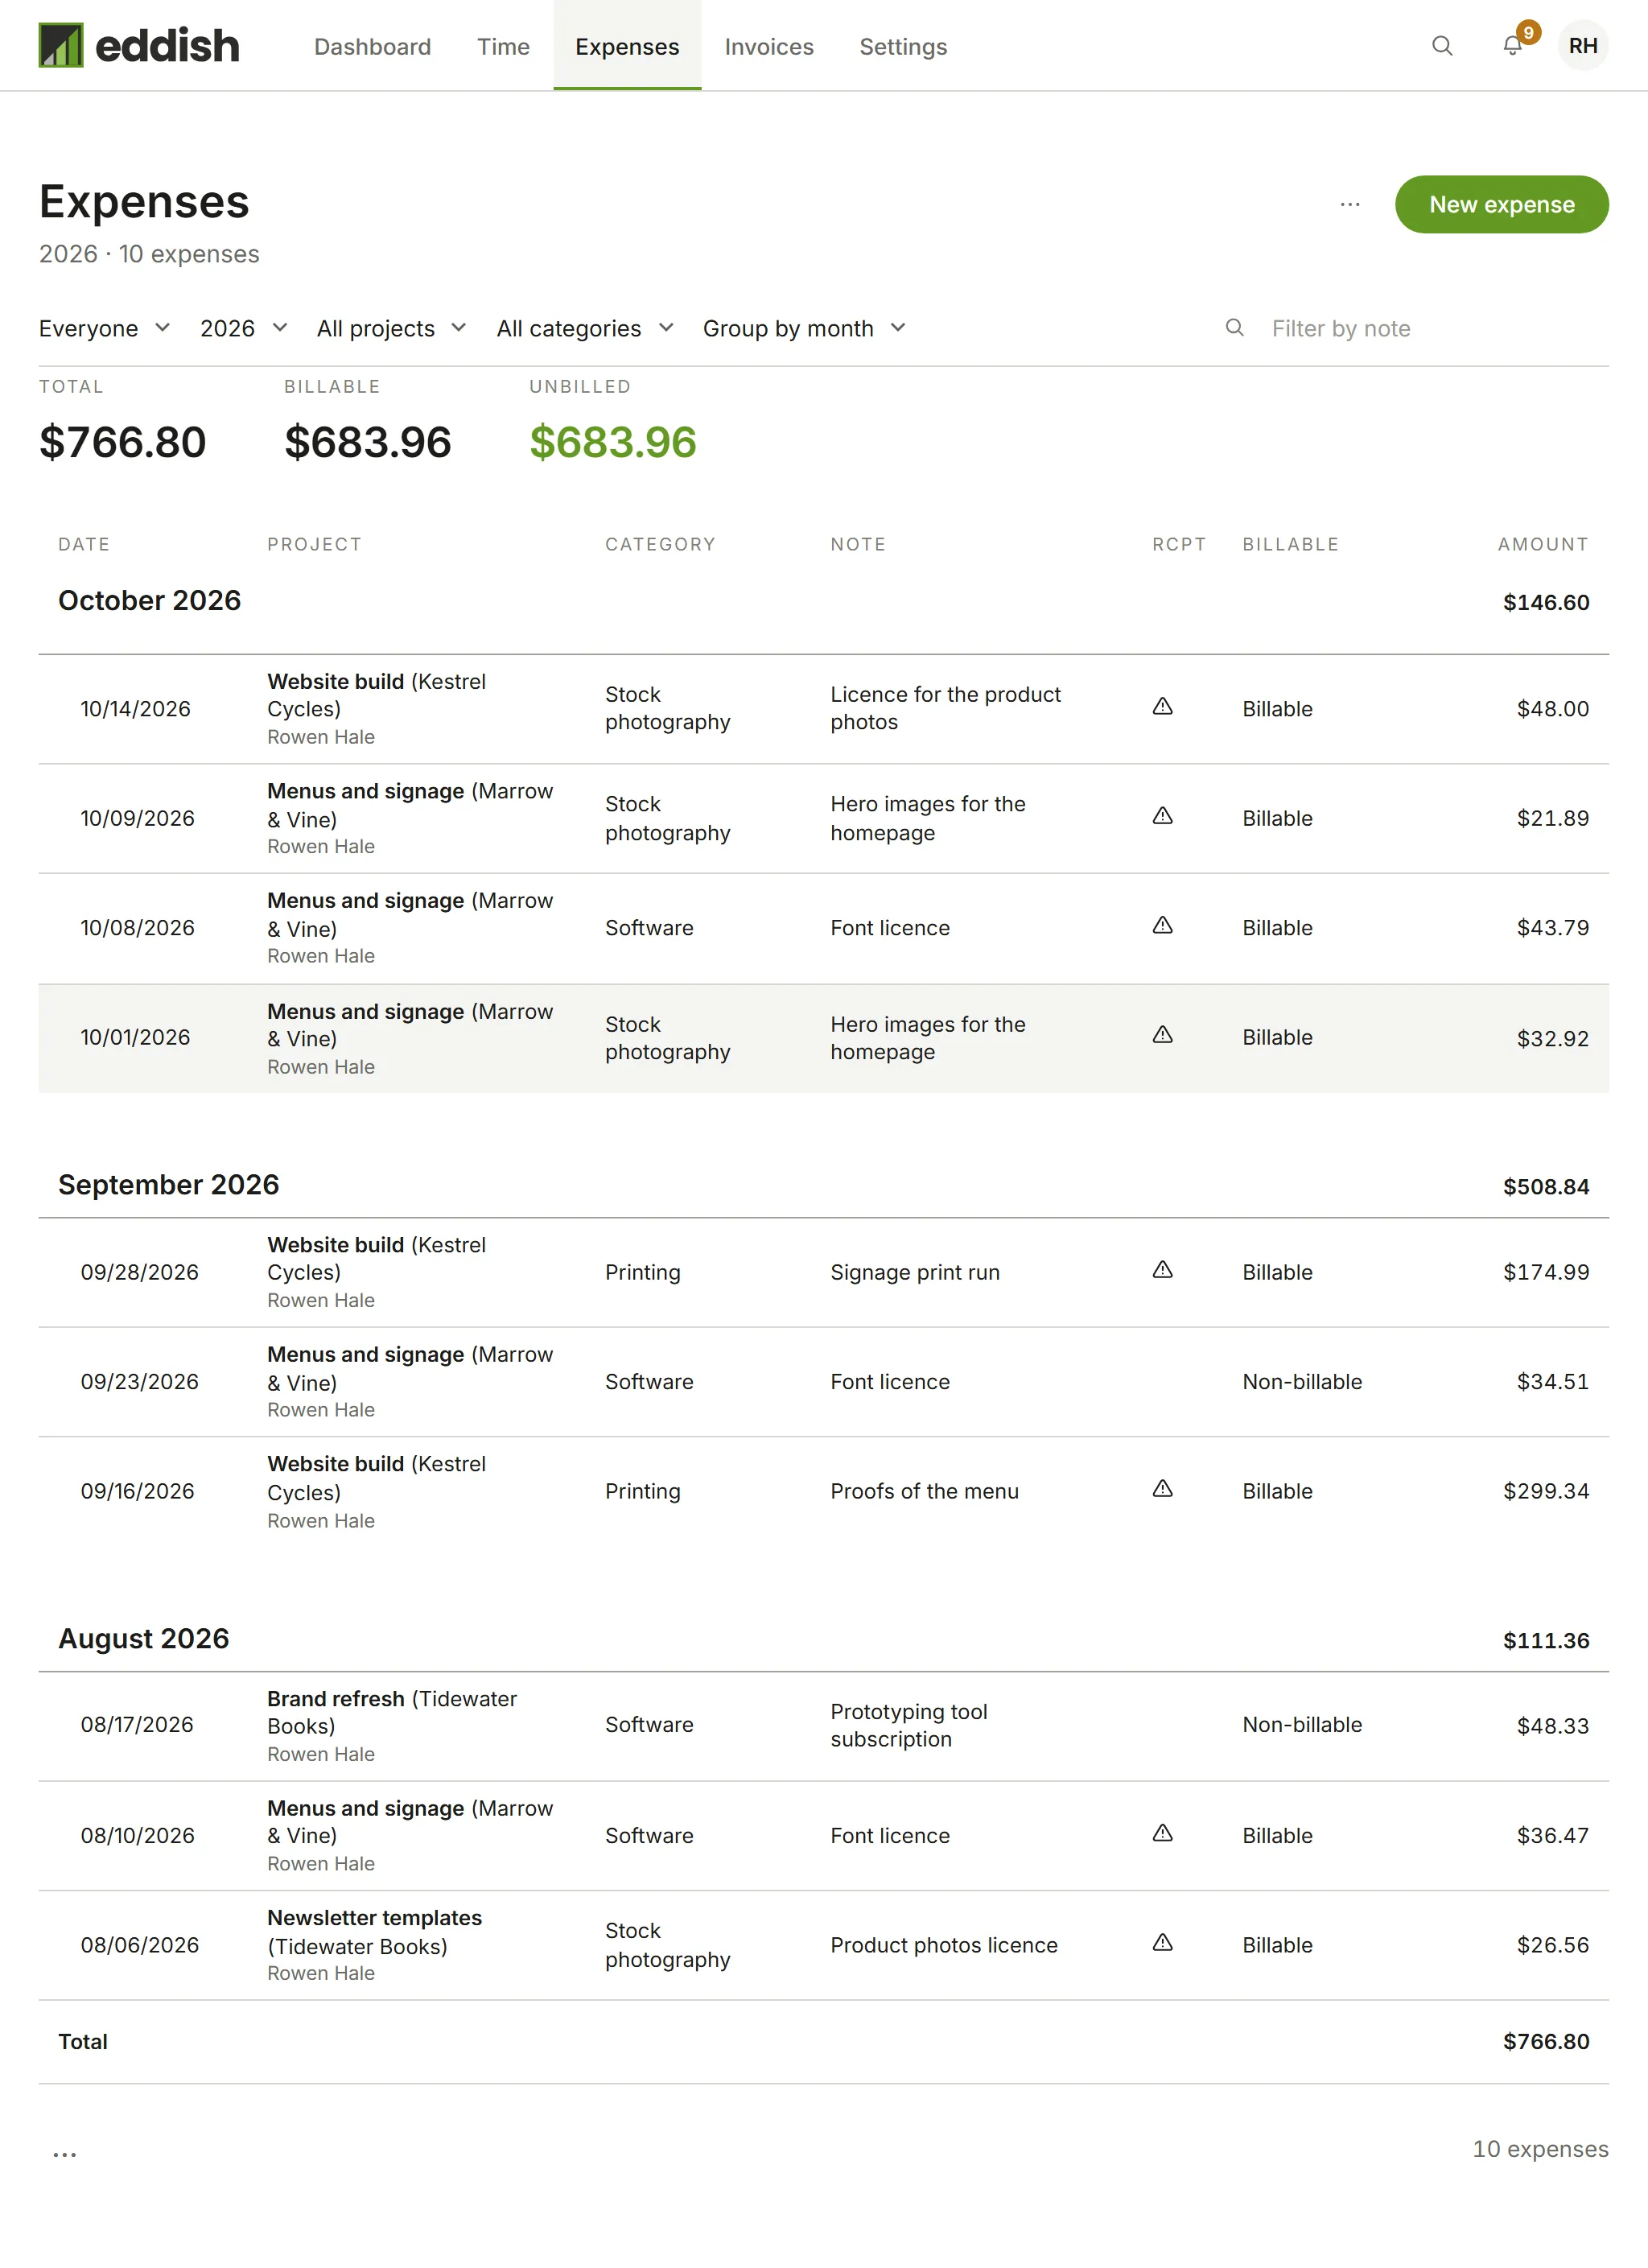
Task: Click receipt warning icon for 08/06/2026 expense
Action: pos(1162,1943)
